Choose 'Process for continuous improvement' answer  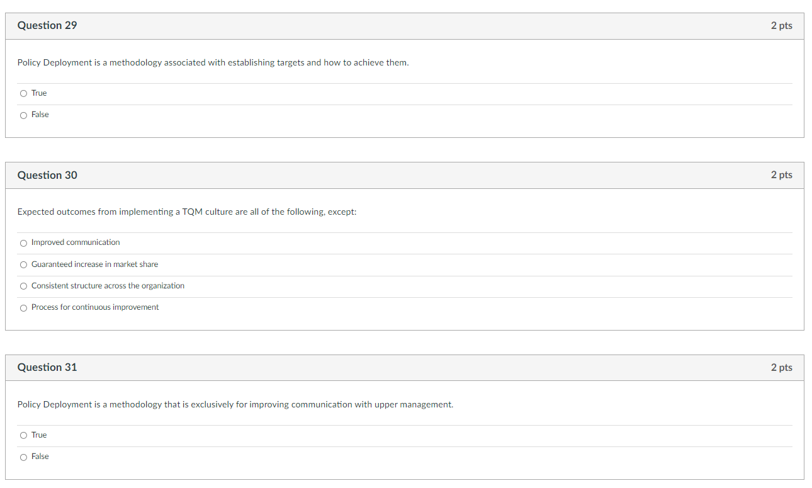tap(23, 307)
